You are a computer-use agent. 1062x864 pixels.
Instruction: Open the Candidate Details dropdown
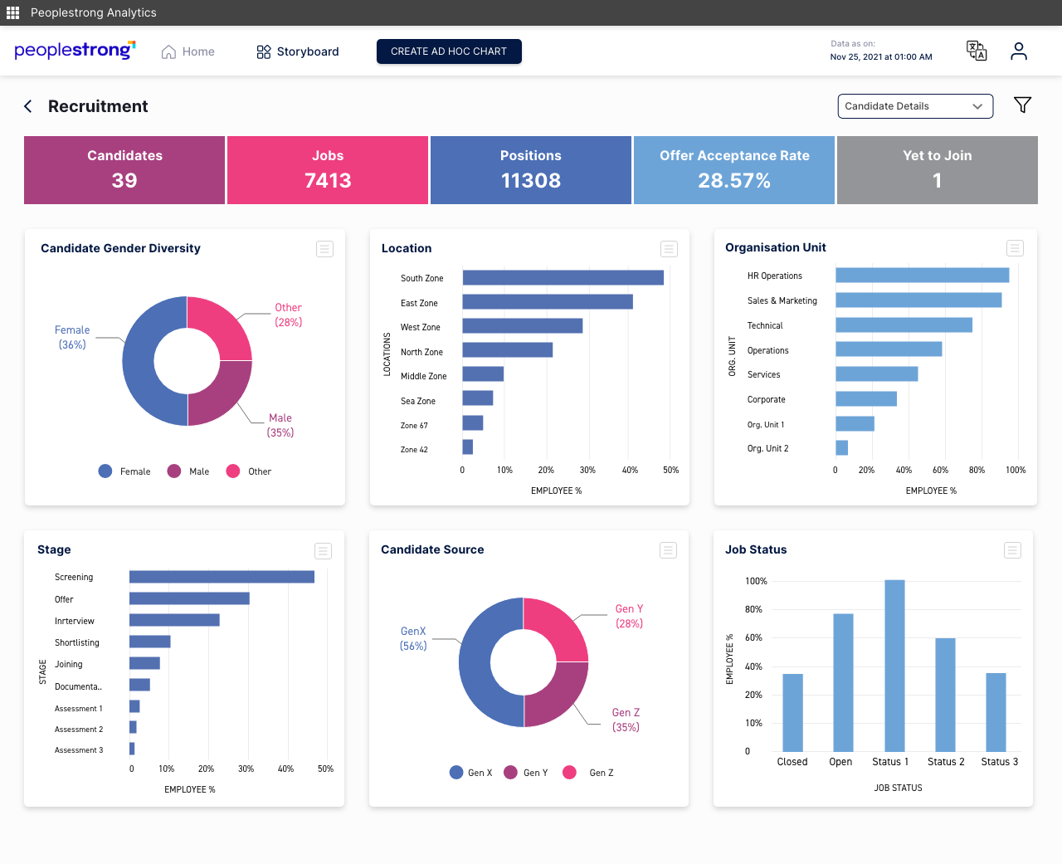click(x=915, y=106)
